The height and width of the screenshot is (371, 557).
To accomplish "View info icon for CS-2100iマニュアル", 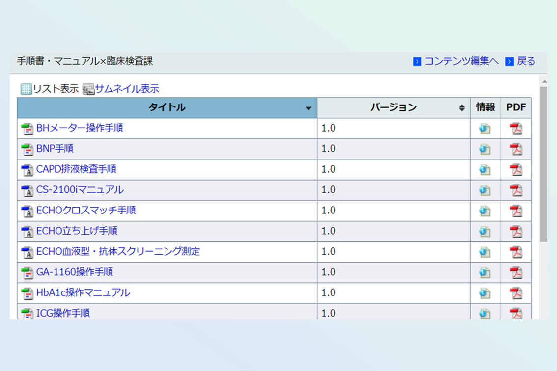I will point(485,190).
